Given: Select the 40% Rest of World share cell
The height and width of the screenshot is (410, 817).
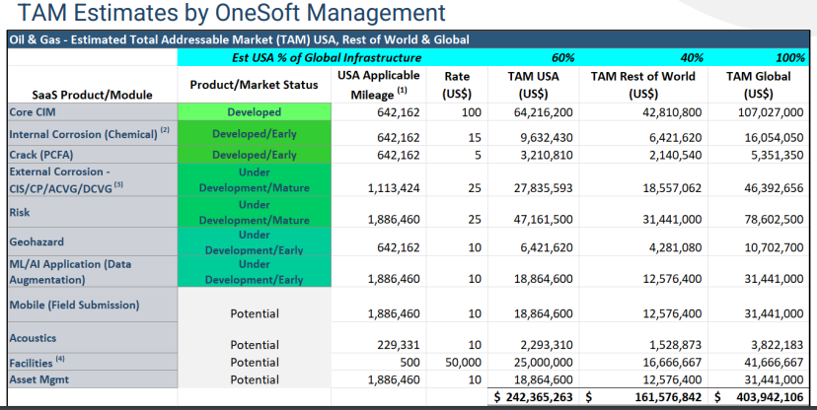Looking at the screenshot, I should [x=692, y=57].
